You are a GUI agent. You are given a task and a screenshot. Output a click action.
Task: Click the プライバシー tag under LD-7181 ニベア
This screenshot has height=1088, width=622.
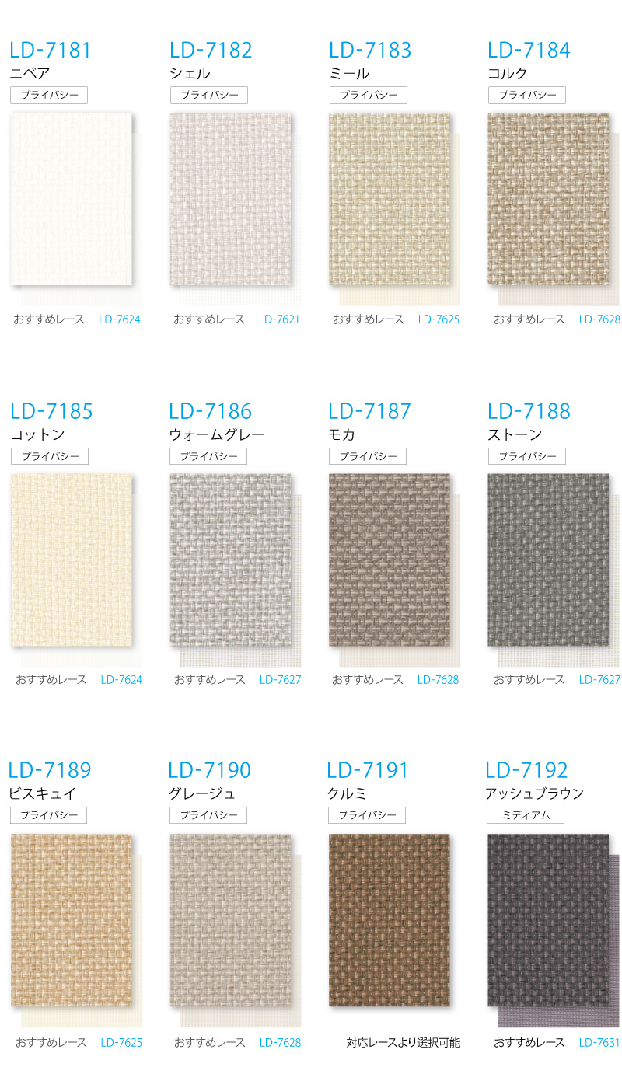click(x=49, y=96)
